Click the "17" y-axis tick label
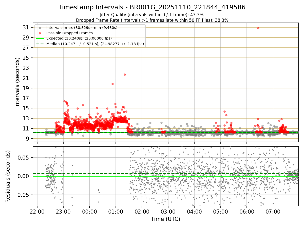The height and width of the screenshot is (228, 304). [26, 98]
